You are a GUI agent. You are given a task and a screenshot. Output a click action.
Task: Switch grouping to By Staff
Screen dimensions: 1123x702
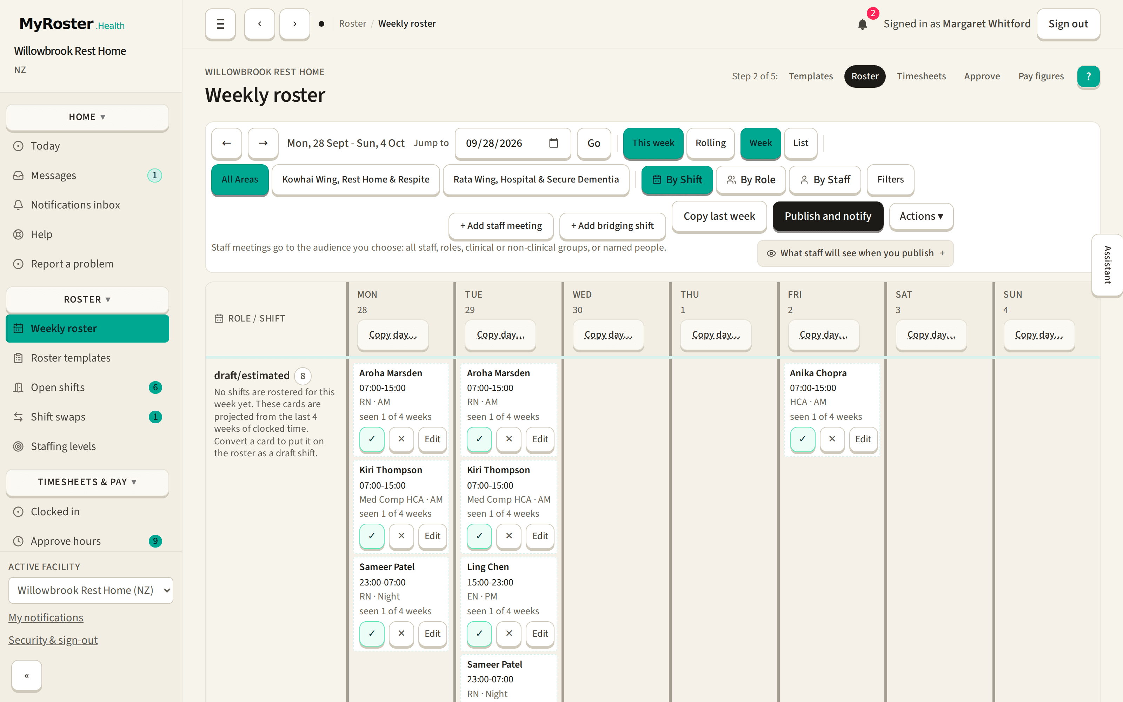(825, 180)
